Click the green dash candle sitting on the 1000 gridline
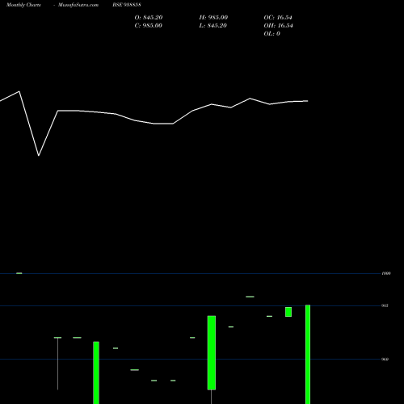Screen dimensions: 404x404 19,273
